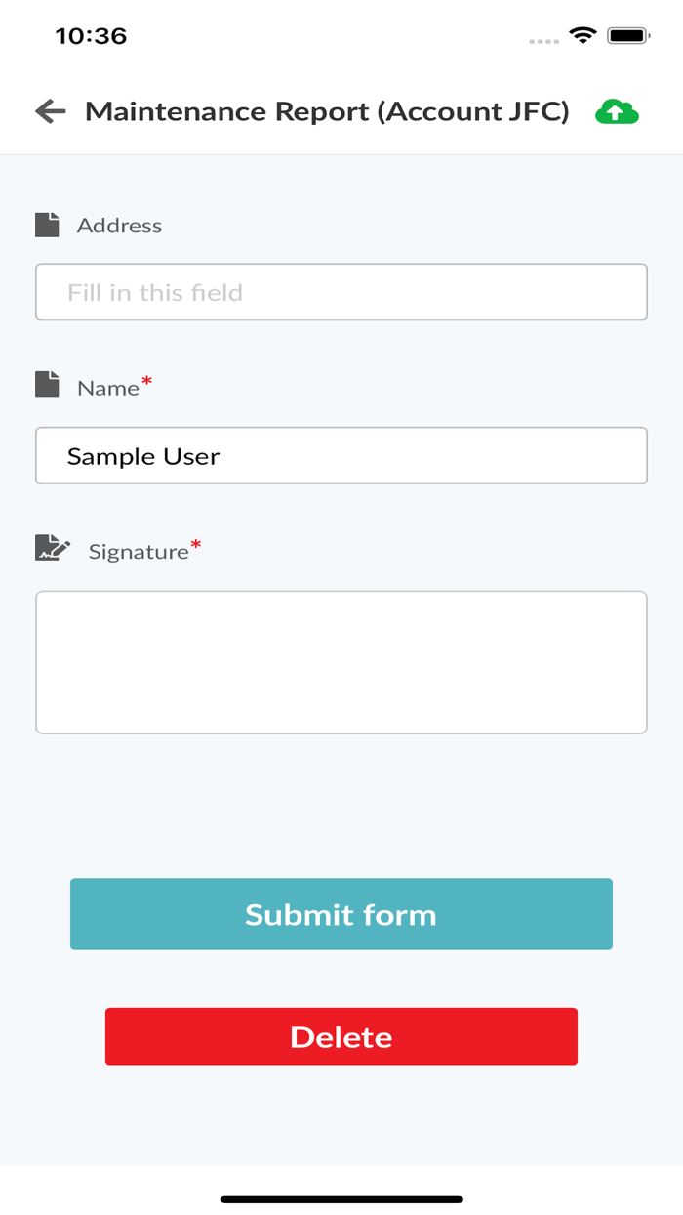The image size is (683, 1215).
Task: Click the document icon beside Name
Action: [48, 386]
